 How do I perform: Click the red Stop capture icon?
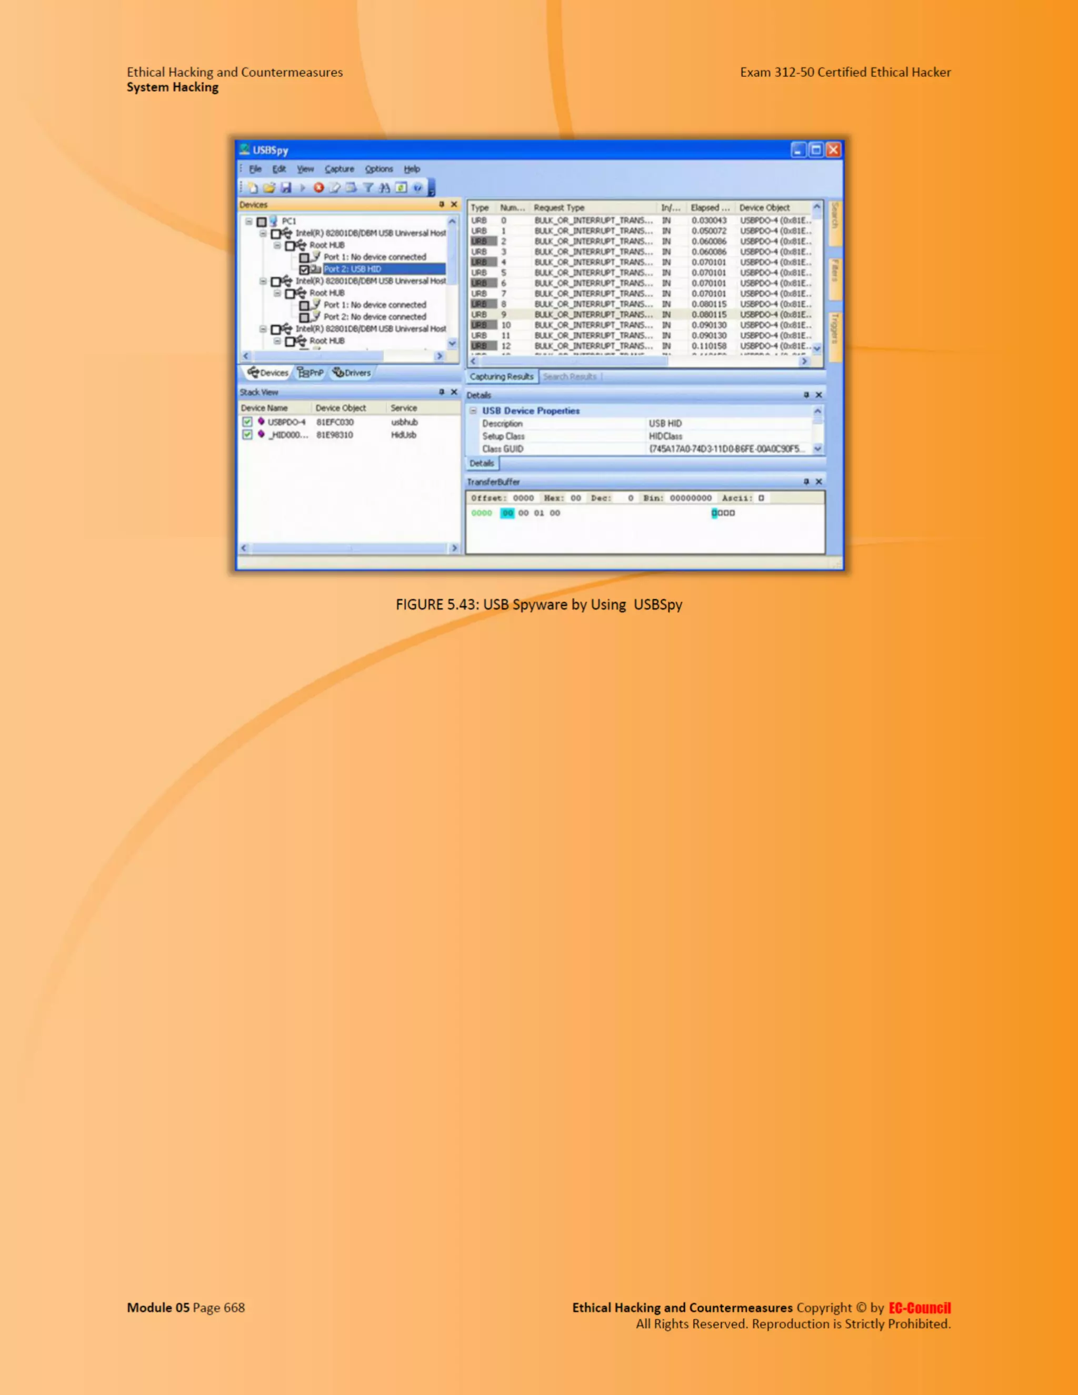(318, 188)
